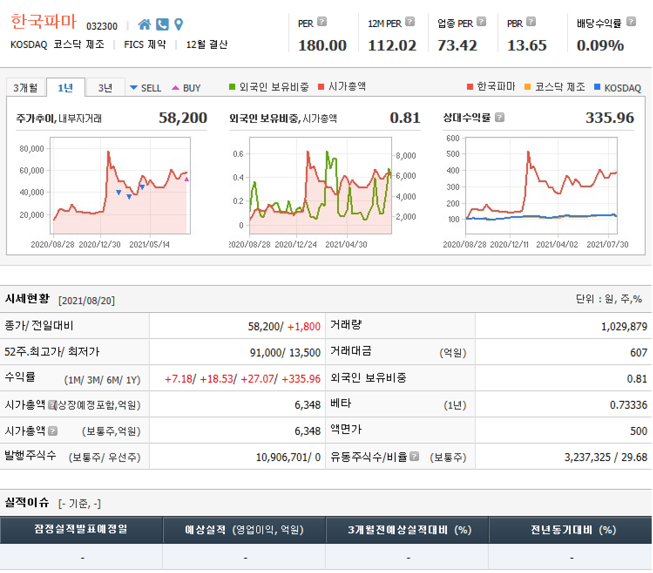Viewport: 653px width, 573px height.
Task: Click 거래량 value 1,029,879
Action: [x=624, y=326]
